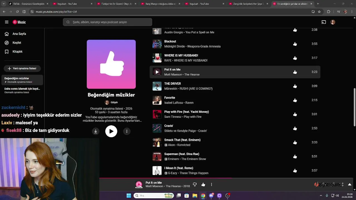Image resolution: width=356 pixels, height=200 pixels.
Task: Bookmark this page with star icon
Action: coord(319,12)
